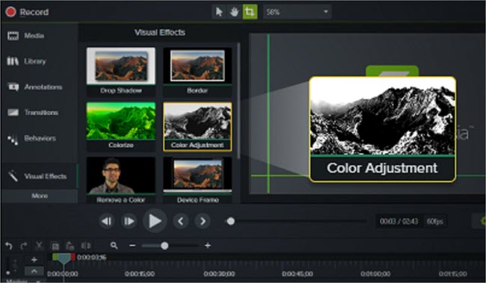486x283 pixels.
Task: Expand the More sidebar button
Action: pyautogui.click(x=40, y=196)
